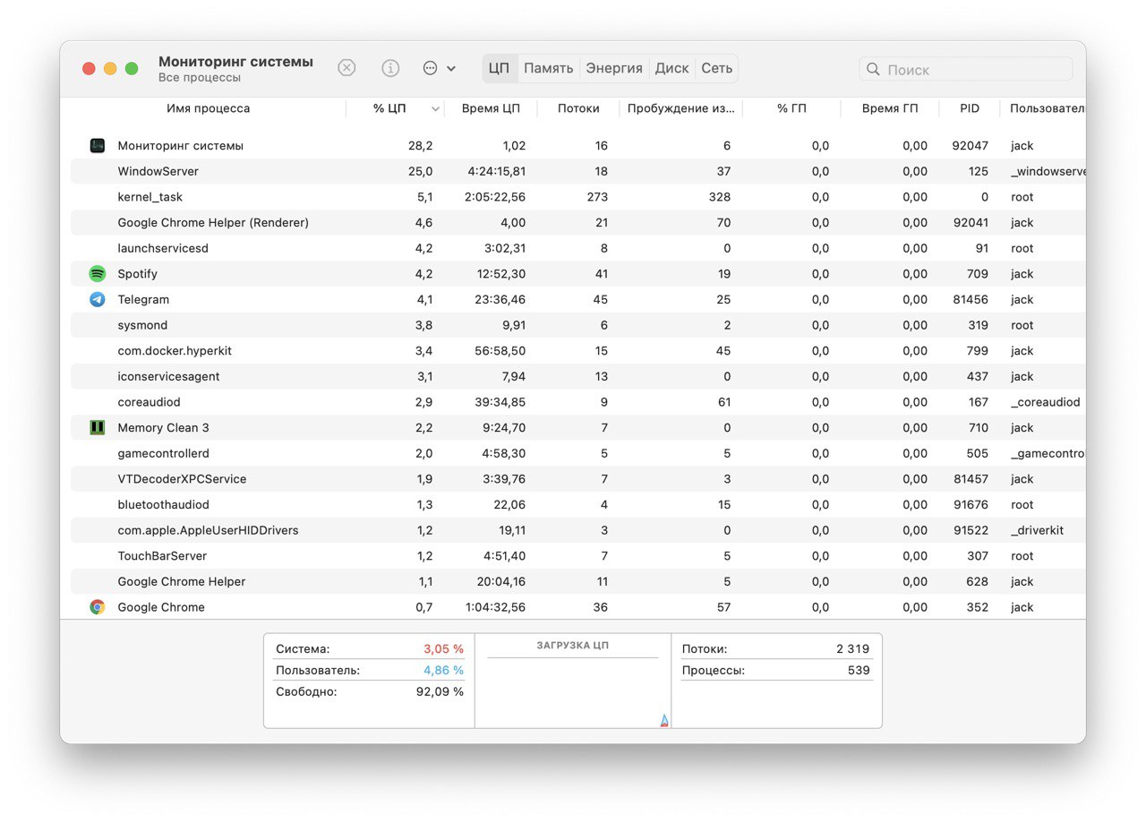Screen dimensions: 1146x823
Task: Click the Memory Clean 3 icon
Action: pos(98,428)
